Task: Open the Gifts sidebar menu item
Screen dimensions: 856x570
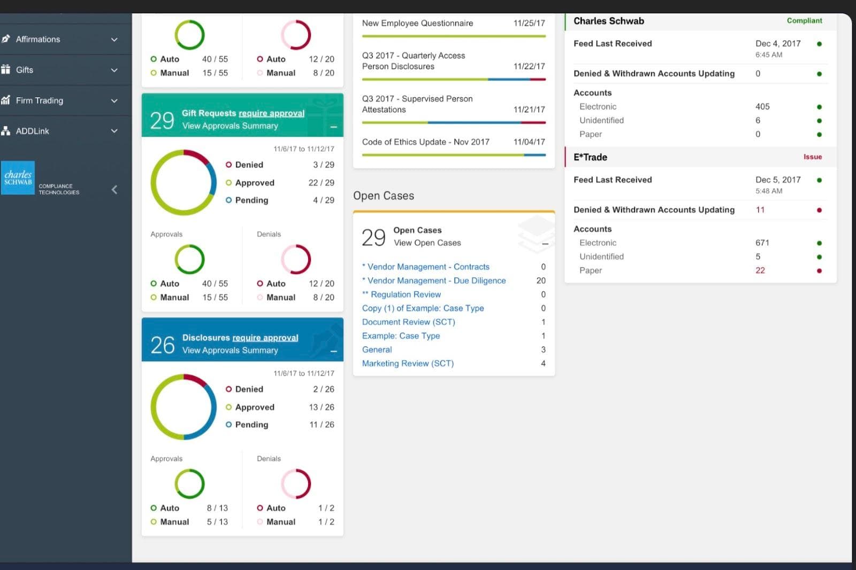Action: [65, 69]
